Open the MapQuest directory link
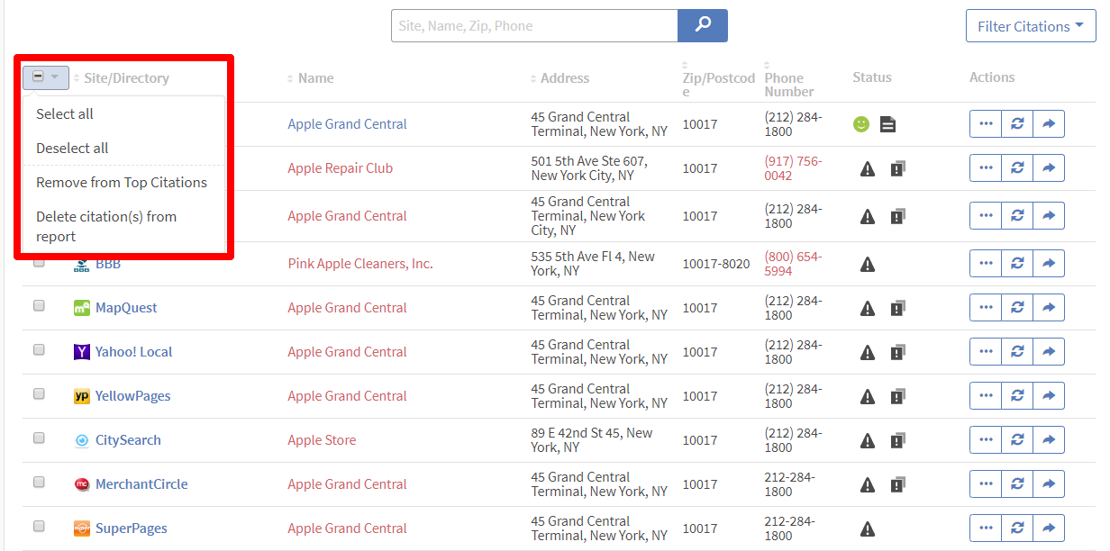This screenshot has width=1110, height=551. (126, 308)
